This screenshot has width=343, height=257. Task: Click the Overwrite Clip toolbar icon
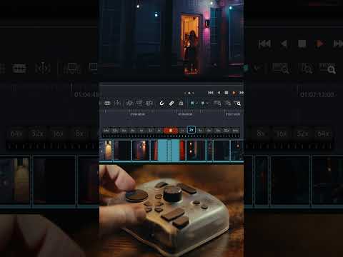[x=139, y=104]
